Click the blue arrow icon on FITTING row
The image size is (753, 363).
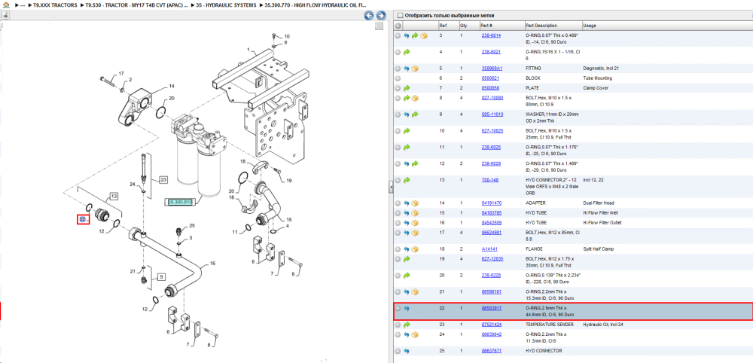coord(407,69)
